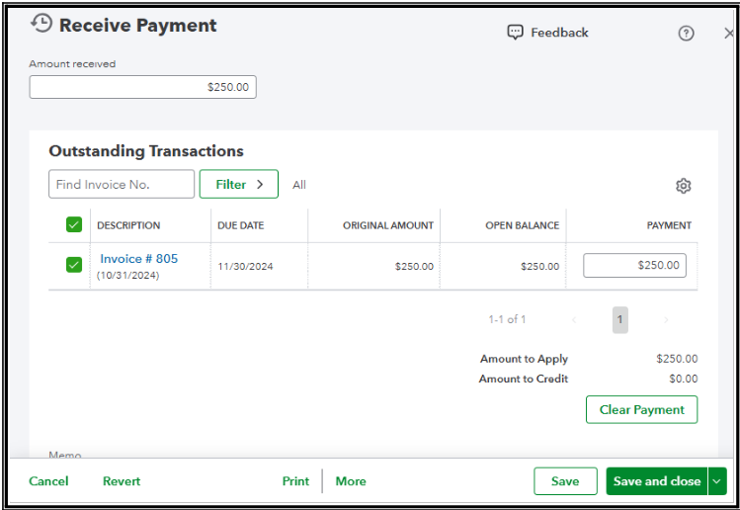Click the invoice date (10/31/2024) text
Screen dimensions: 740x510
(127, 276)
